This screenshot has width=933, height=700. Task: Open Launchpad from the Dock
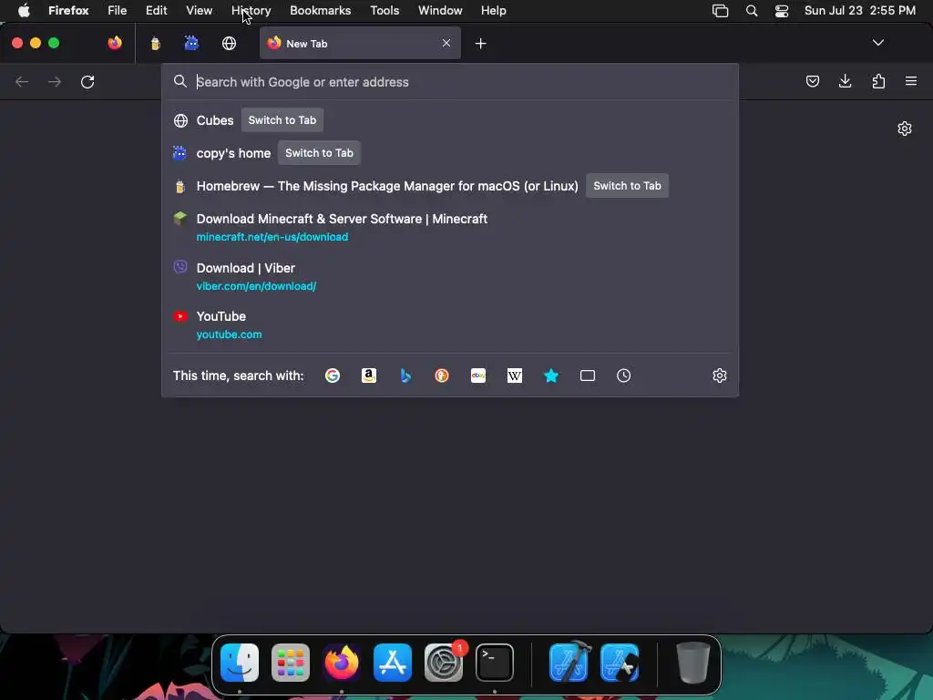291,663
